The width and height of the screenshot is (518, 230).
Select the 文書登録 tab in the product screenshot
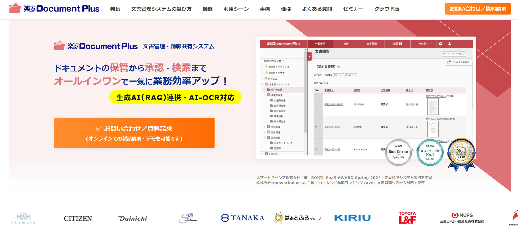(x=372, y=44)
